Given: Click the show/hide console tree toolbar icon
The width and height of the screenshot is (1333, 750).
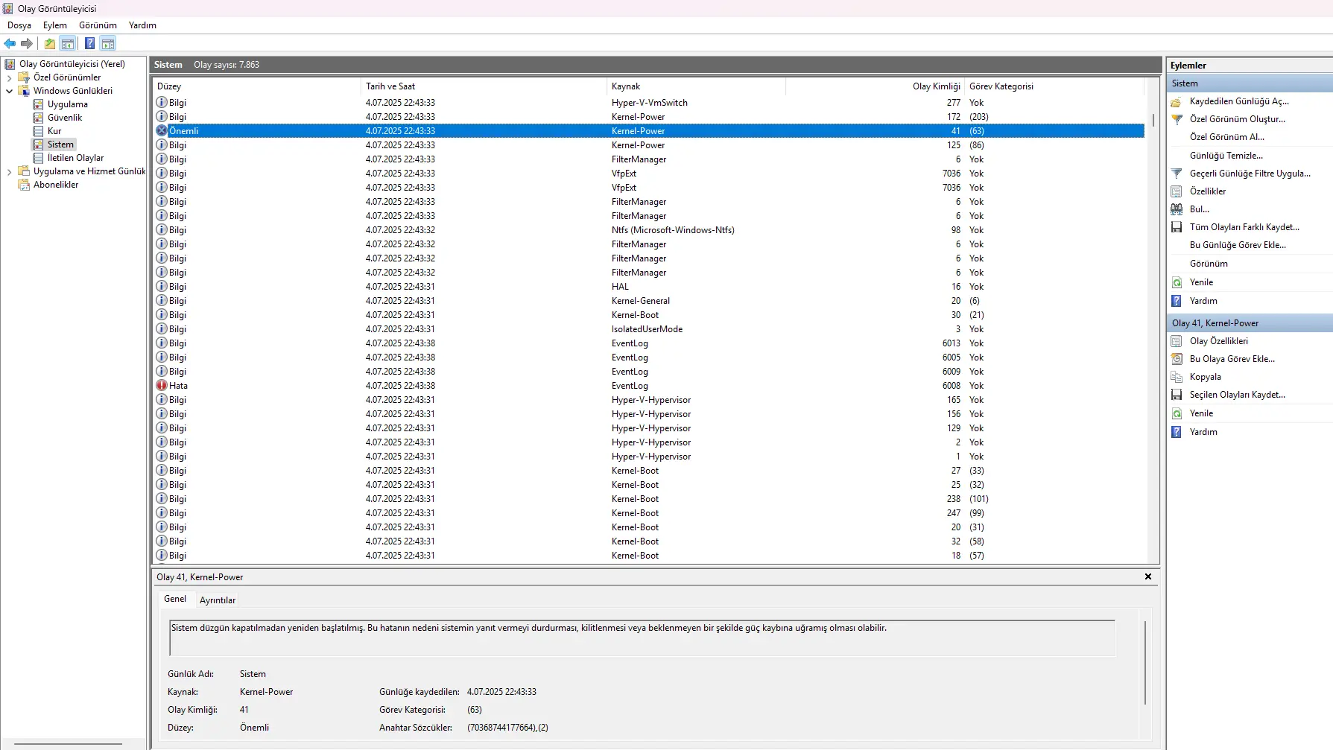Looking at the screenshot, I should pyautogui.click(x=68, y=44).
